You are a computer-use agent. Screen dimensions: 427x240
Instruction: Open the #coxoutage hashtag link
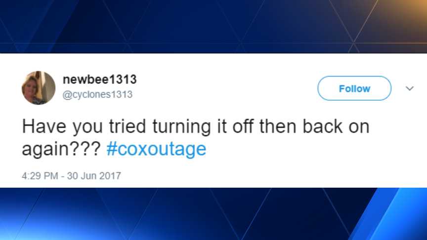[x=156, y=149]
